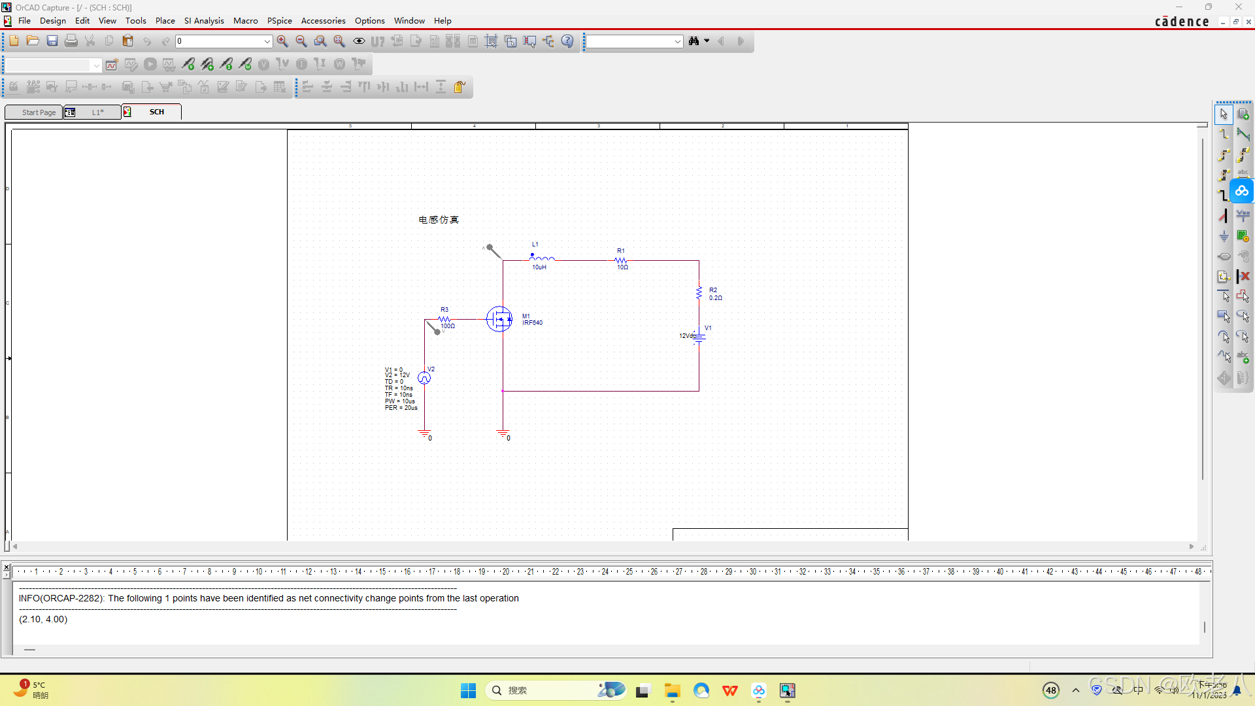Viewport: 1255px width, 706px height.
Task: Switch to the Start Page tab
Action: pyautogui.click(x=39, y=112)
